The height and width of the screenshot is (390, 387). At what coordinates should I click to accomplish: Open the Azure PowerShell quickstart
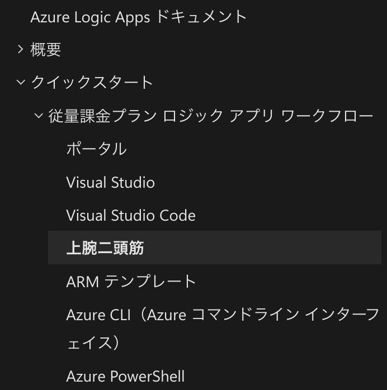(125, 376)
